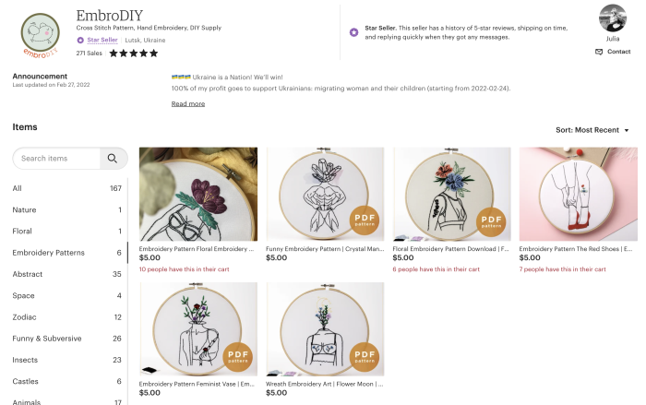The image size is (646, 405).
Task: Click the purple Star Seller info icon
Action: 354,32
